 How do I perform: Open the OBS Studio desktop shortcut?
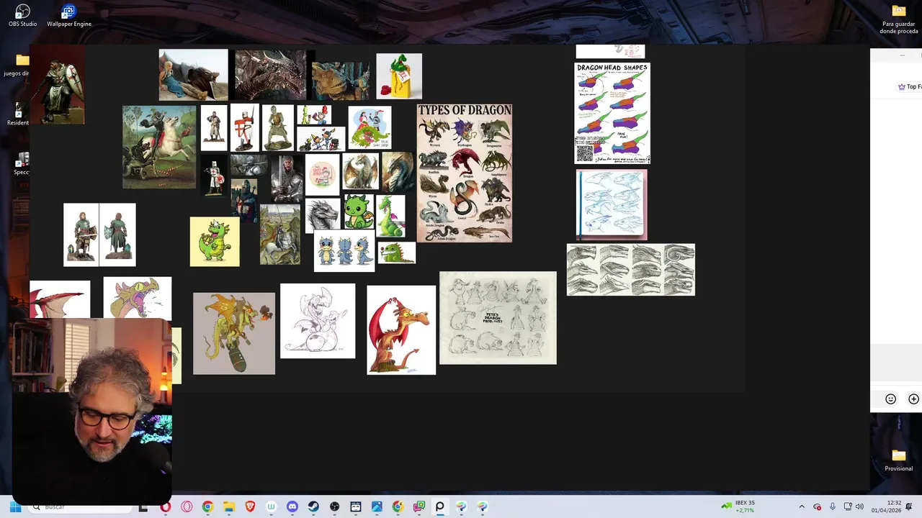point(22,15)
